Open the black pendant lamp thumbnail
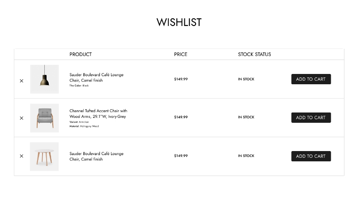Viewport: 358px width, 199px height. (x=44, y=79)
